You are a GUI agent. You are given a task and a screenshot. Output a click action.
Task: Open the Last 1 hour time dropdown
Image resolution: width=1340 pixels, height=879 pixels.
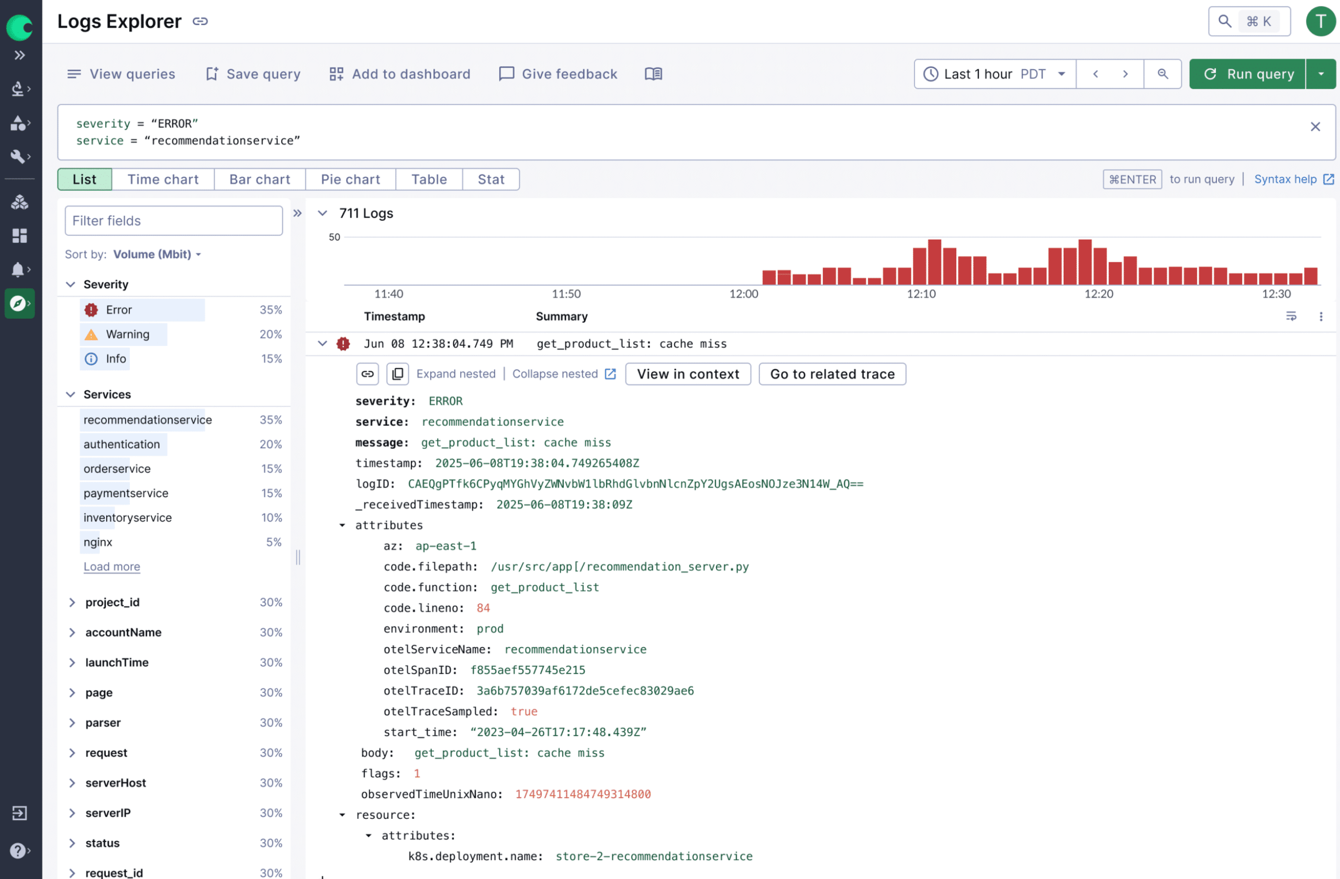995,74
